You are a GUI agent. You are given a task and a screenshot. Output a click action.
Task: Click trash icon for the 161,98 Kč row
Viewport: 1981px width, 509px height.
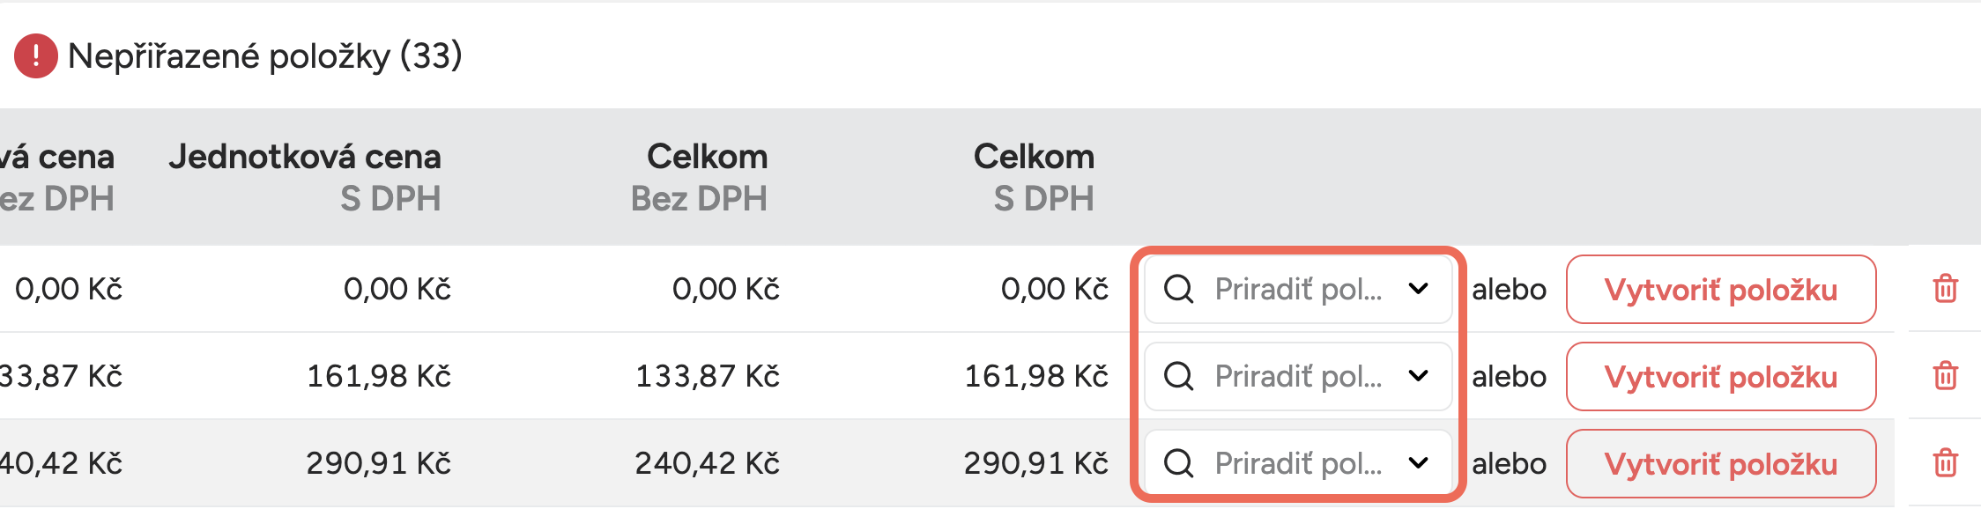pyautogui.click(x=1945, y=376)
